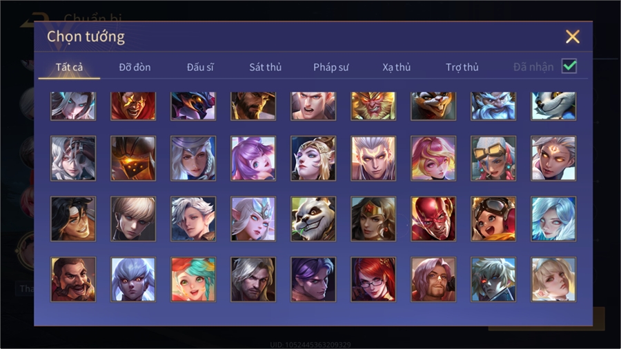Image resolution: width=621 pixels, height=349 pixels.
Task: Select the white-bearded blue dwarf hero
Action: coord(493,106)
